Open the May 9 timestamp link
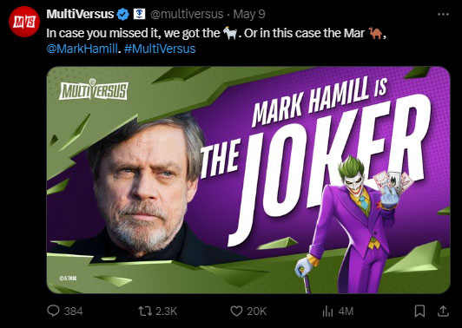 click(249, 14)
